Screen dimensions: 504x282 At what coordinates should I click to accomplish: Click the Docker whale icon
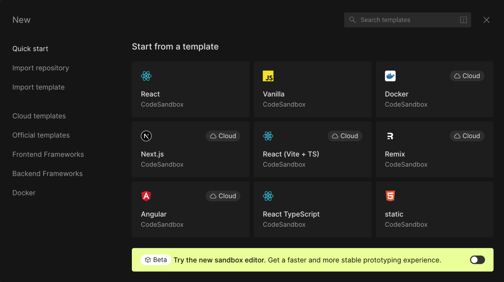click(x=390, y=76)
